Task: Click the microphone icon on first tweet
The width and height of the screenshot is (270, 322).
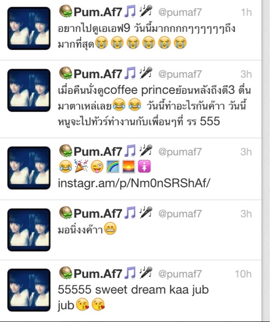Action: click(x=146, y=11)
